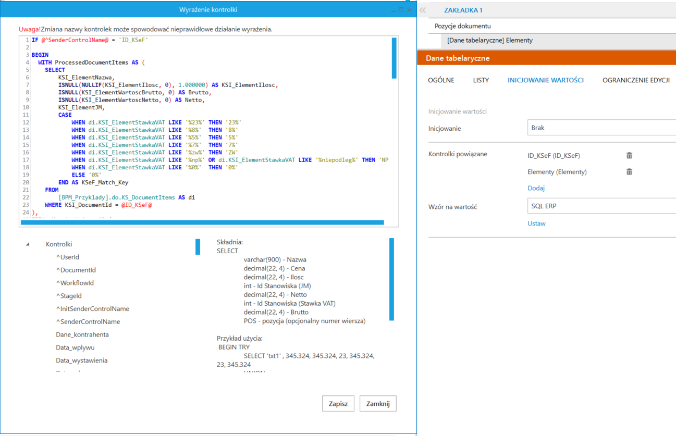Switch to the OGÓLNE tab
The image size is (676, 436).
click(441, 80)
